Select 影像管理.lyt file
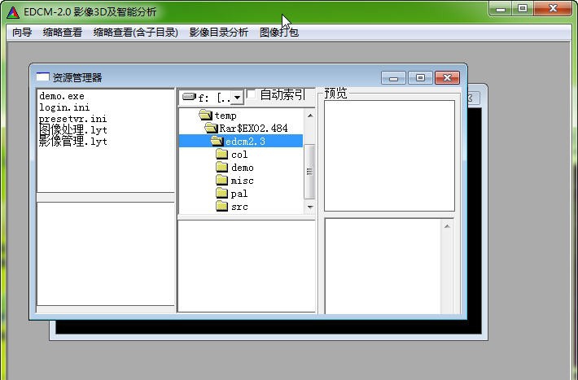This screenshot has height=380, width=578. tap(73, 141)
